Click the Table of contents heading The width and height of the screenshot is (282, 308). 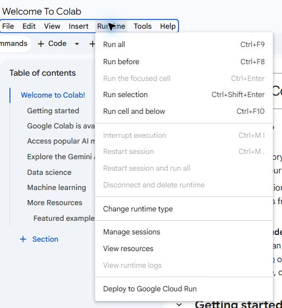[x=43, y=73]
